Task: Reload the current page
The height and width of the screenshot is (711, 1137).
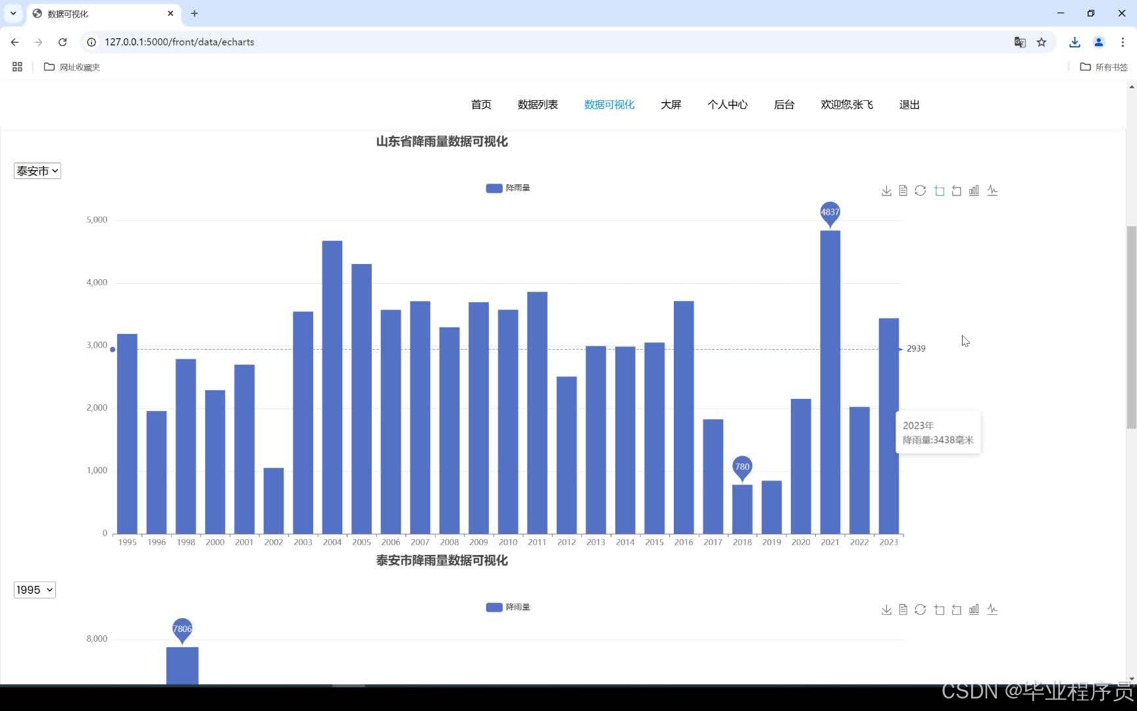Action: (63, 42)
